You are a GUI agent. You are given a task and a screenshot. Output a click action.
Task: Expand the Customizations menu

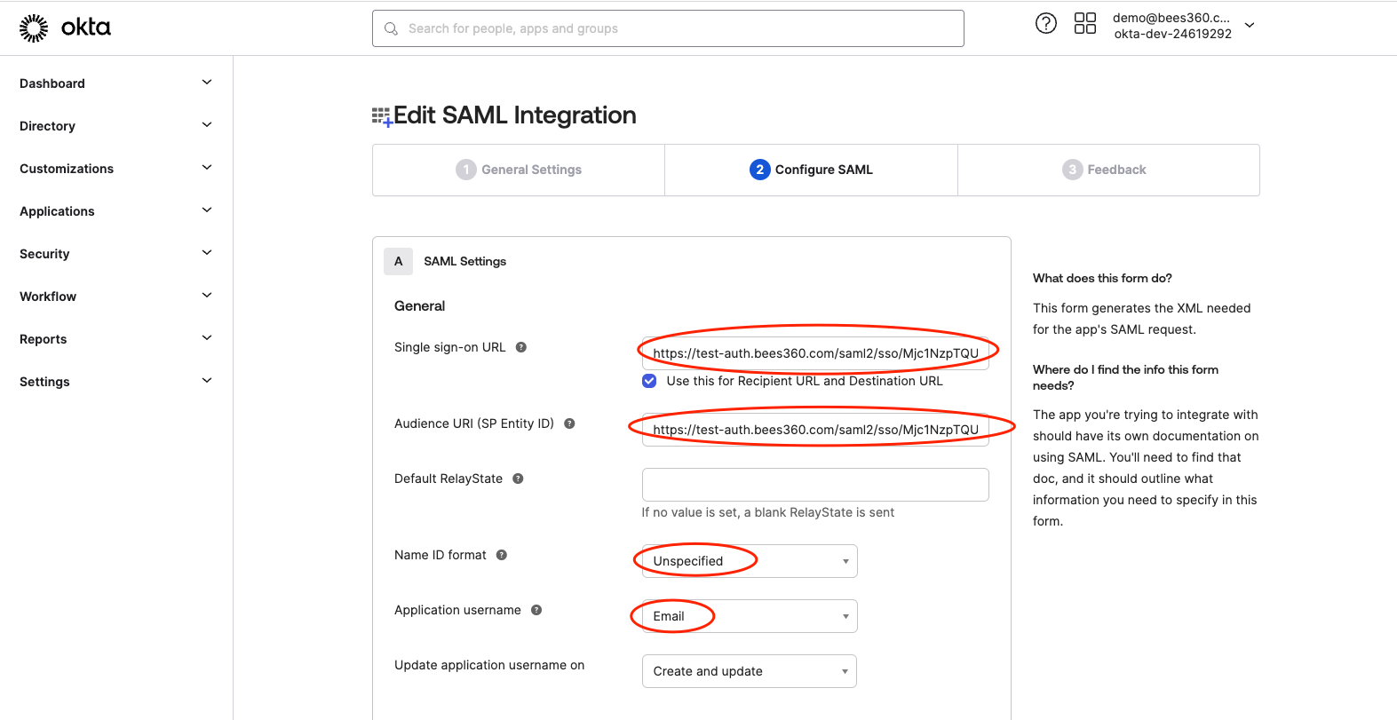(207, 168)
